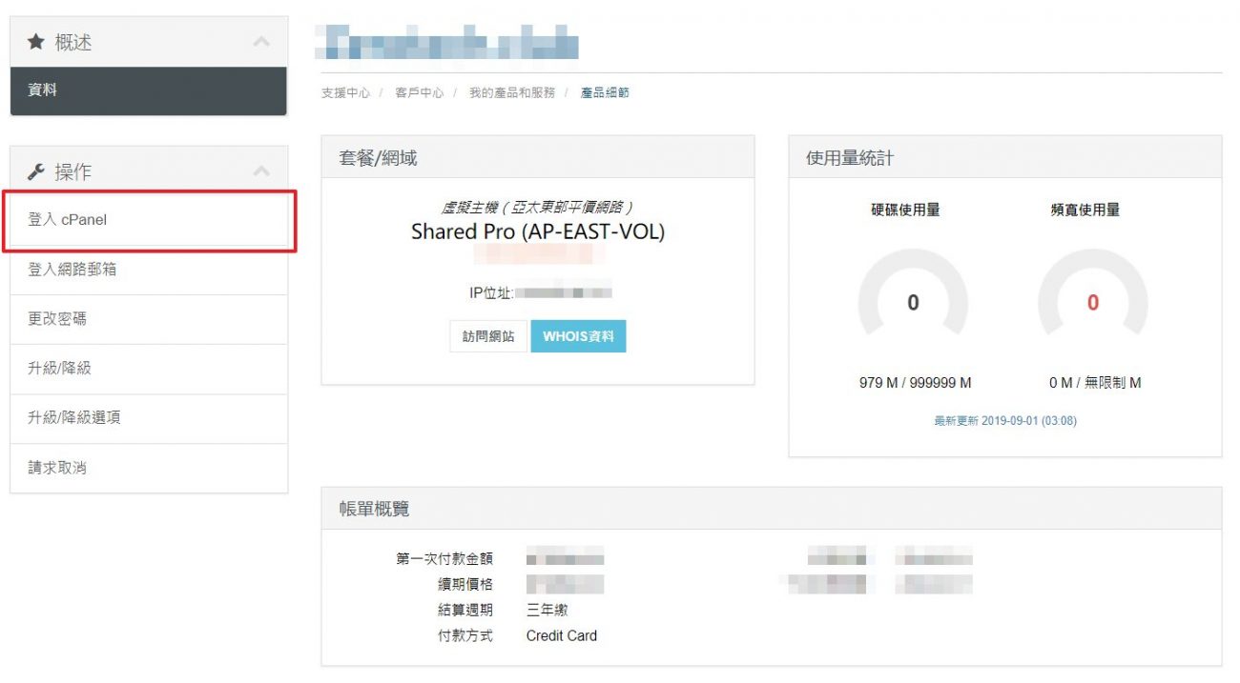
Task: Click the 頻寬使用量 gauge
Action: [x=1092, y=291]
